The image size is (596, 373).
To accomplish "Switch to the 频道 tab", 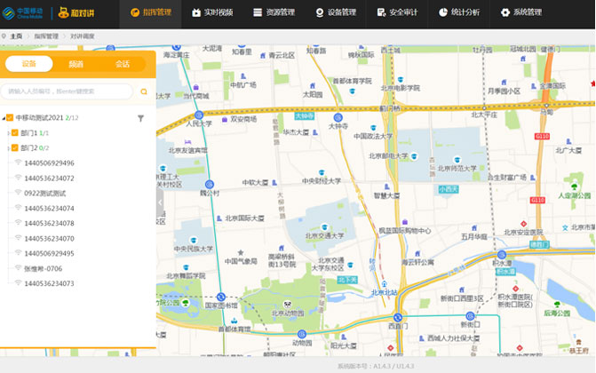I will point(75,64).
